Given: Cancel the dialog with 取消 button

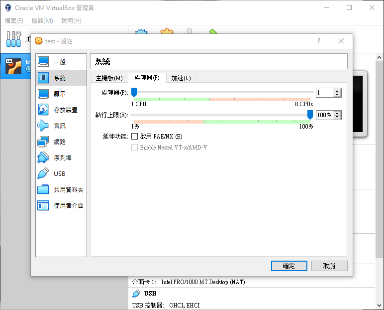Looking at the screenshot, I should click(x=329, y=266).
